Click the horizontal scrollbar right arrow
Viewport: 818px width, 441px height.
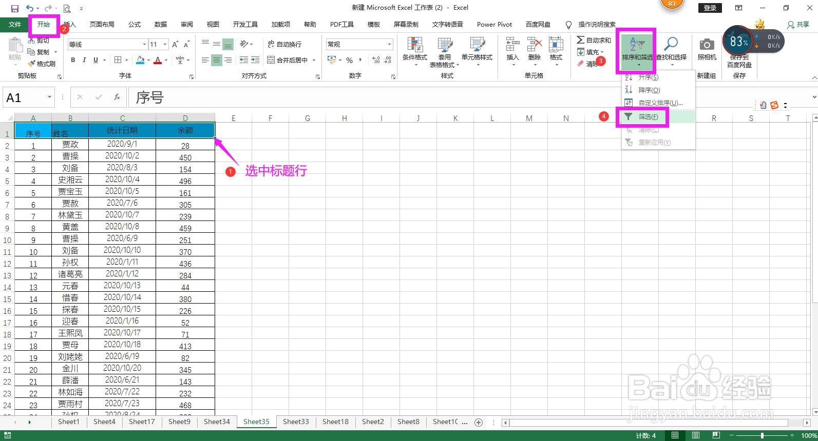[808, 423]
